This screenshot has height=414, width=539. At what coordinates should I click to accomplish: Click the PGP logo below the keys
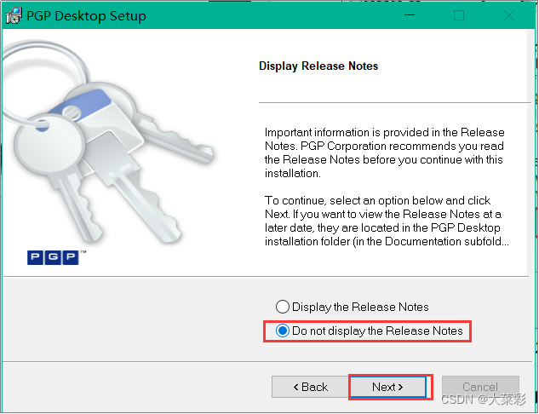pos(56,257)
